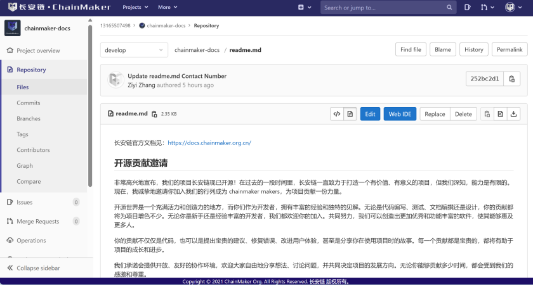Open the user avatar menu
Screen dimensions: 533x285
[513, 7]
